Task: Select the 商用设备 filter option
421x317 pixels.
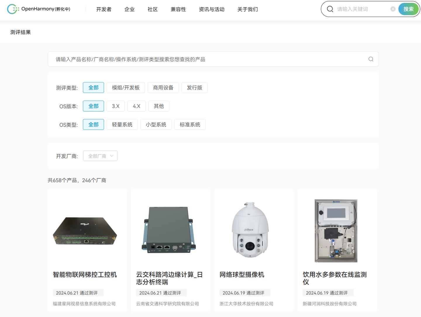Action: coord(163,87)
